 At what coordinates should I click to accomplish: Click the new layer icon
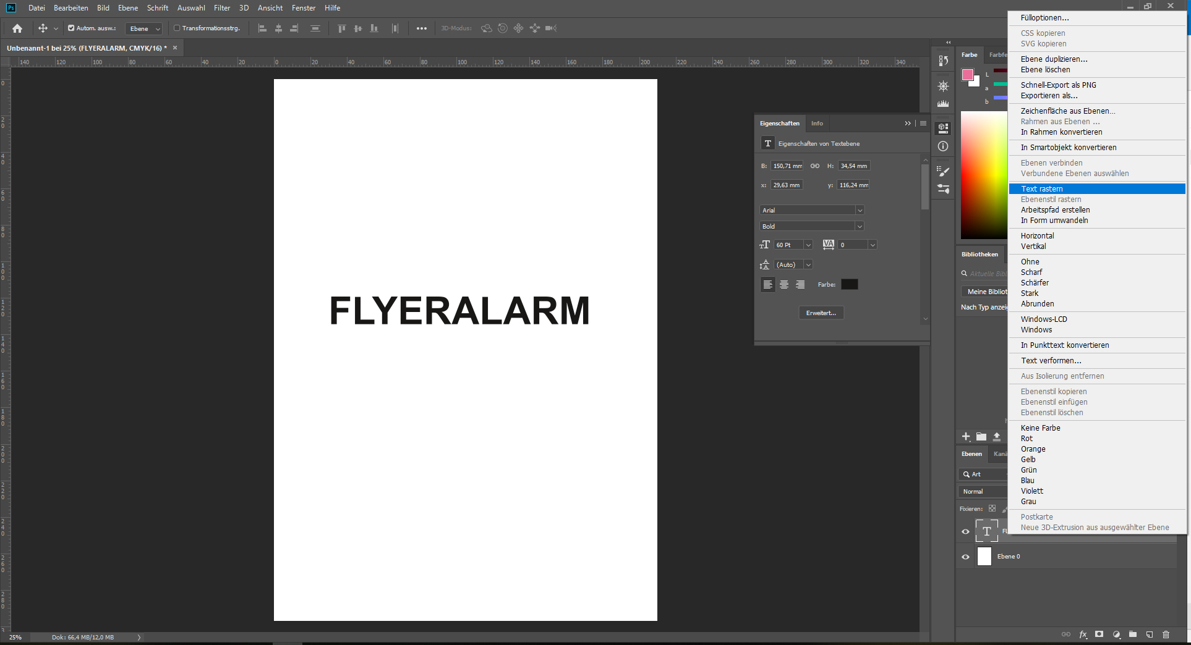pos(1149,634)
